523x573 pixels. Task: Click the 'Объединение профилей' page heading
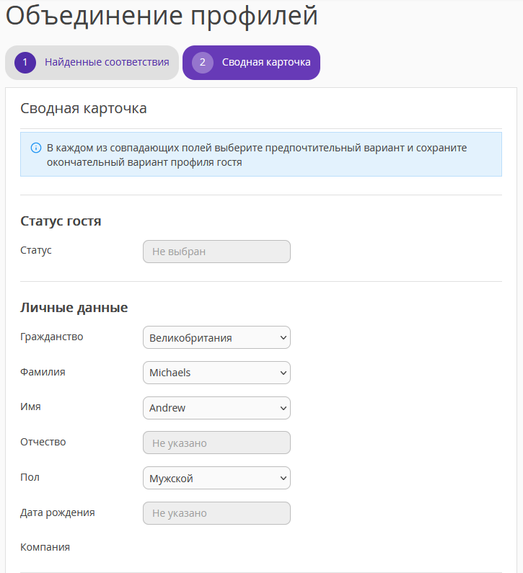162,16
